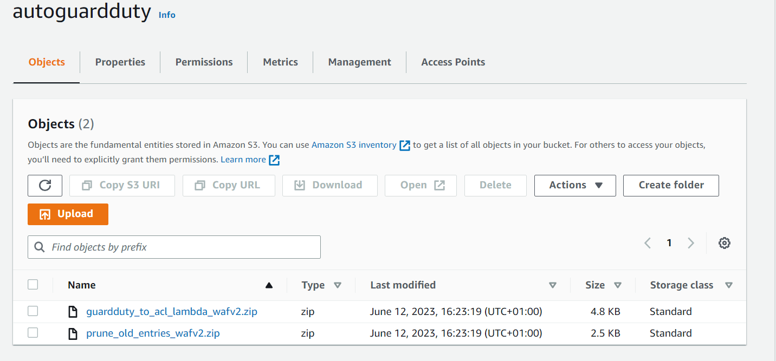The height and width of the screenshot is (361, 776).
Task: Click the file icon beside guardduty_to_acl_lambda_wafv2.zip
Action: coord(73,311)
